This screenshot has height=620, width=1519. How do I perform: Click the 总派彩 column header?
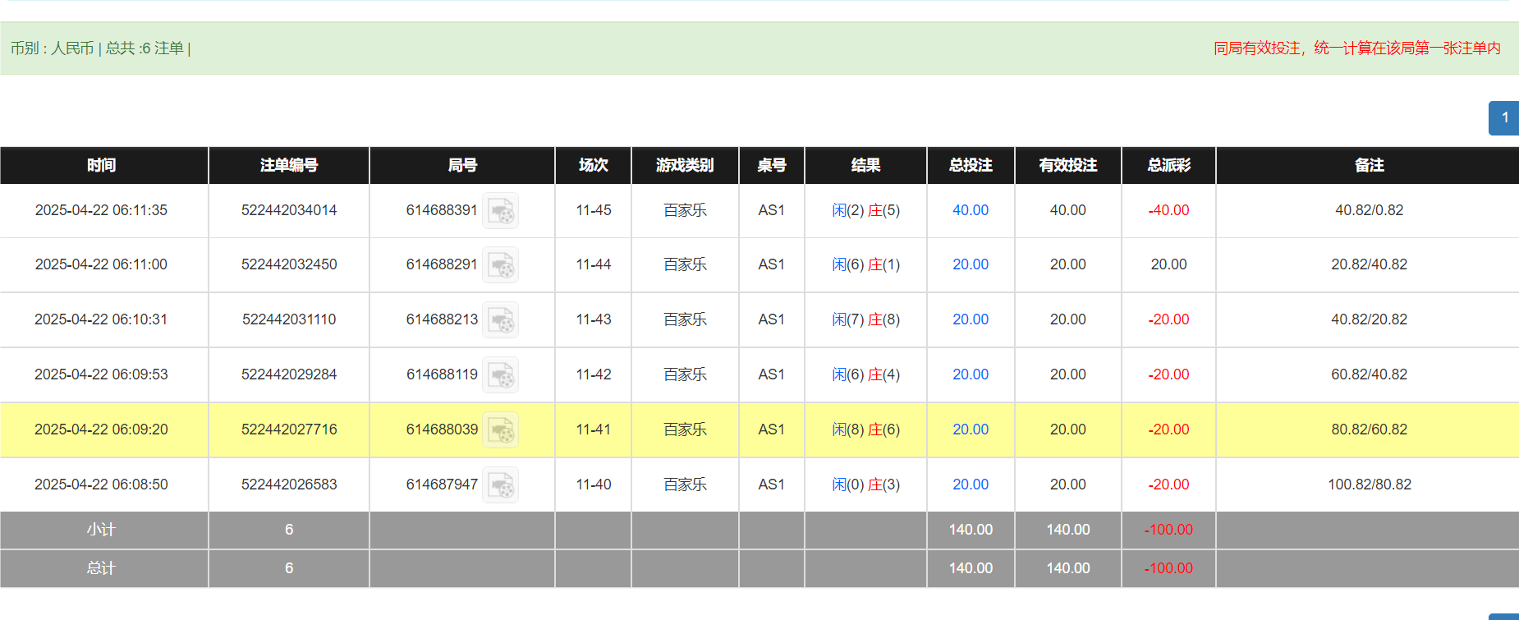(1168, 165)
